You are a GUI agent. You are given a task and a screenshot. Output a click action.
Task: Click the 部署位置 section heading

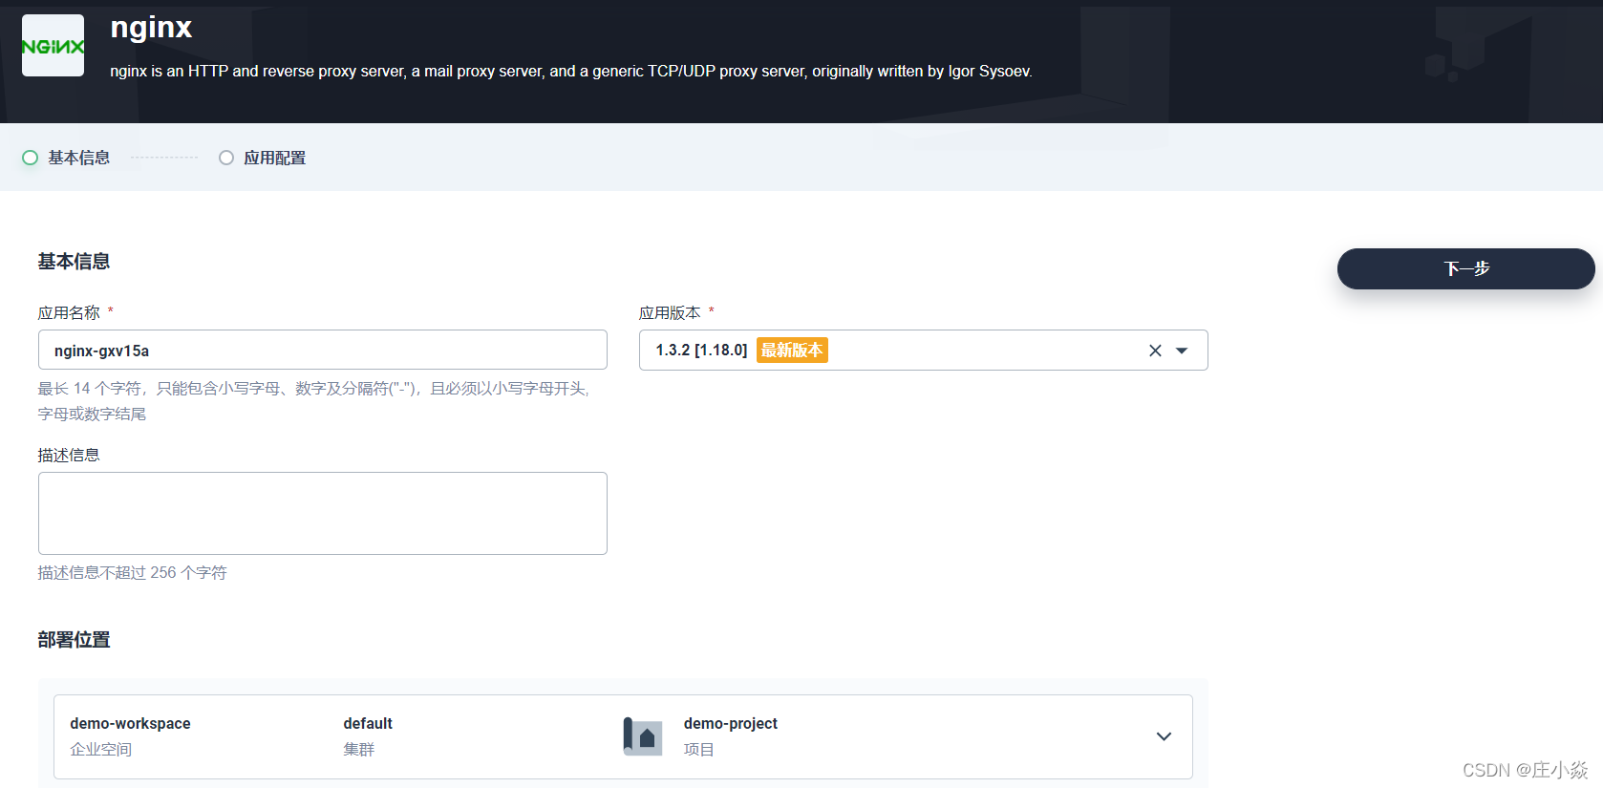point(74,640)
